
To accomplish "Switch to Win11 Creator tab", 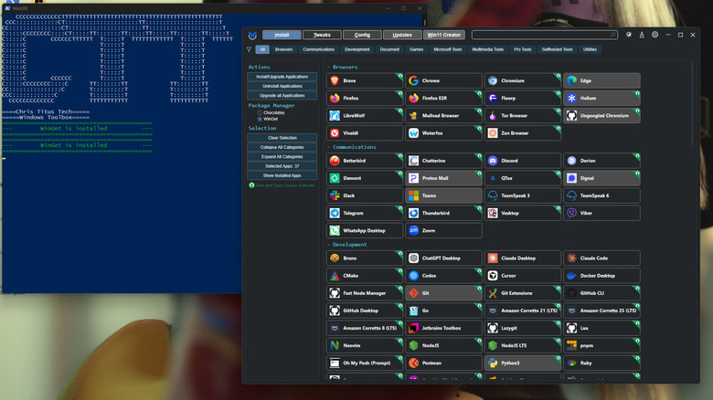I will 444,35.
